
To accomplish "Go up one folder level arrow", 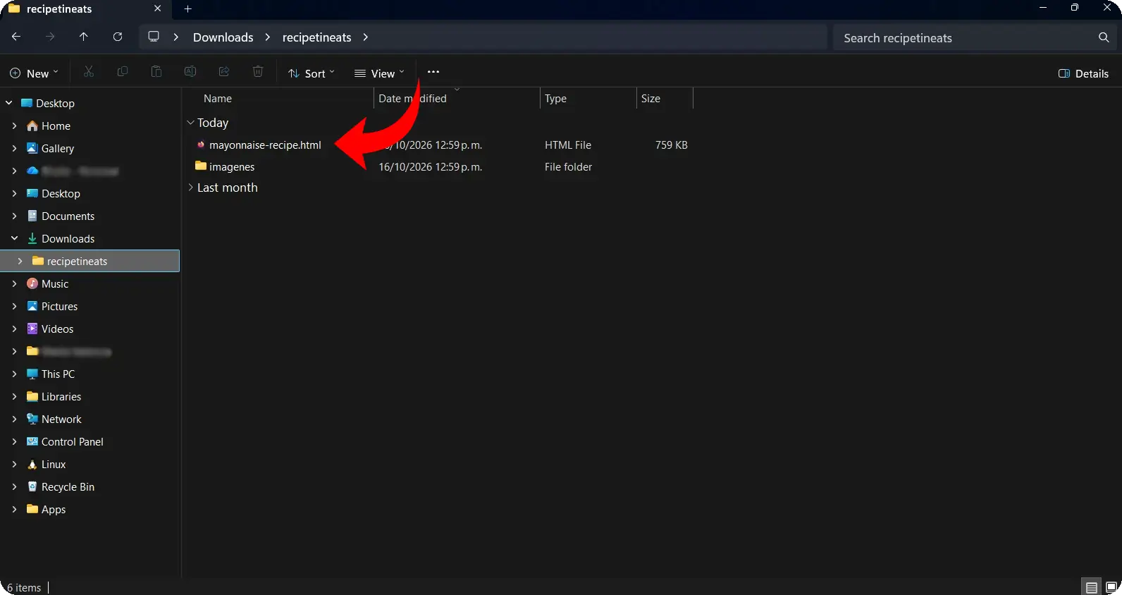I will coord(84,37).
